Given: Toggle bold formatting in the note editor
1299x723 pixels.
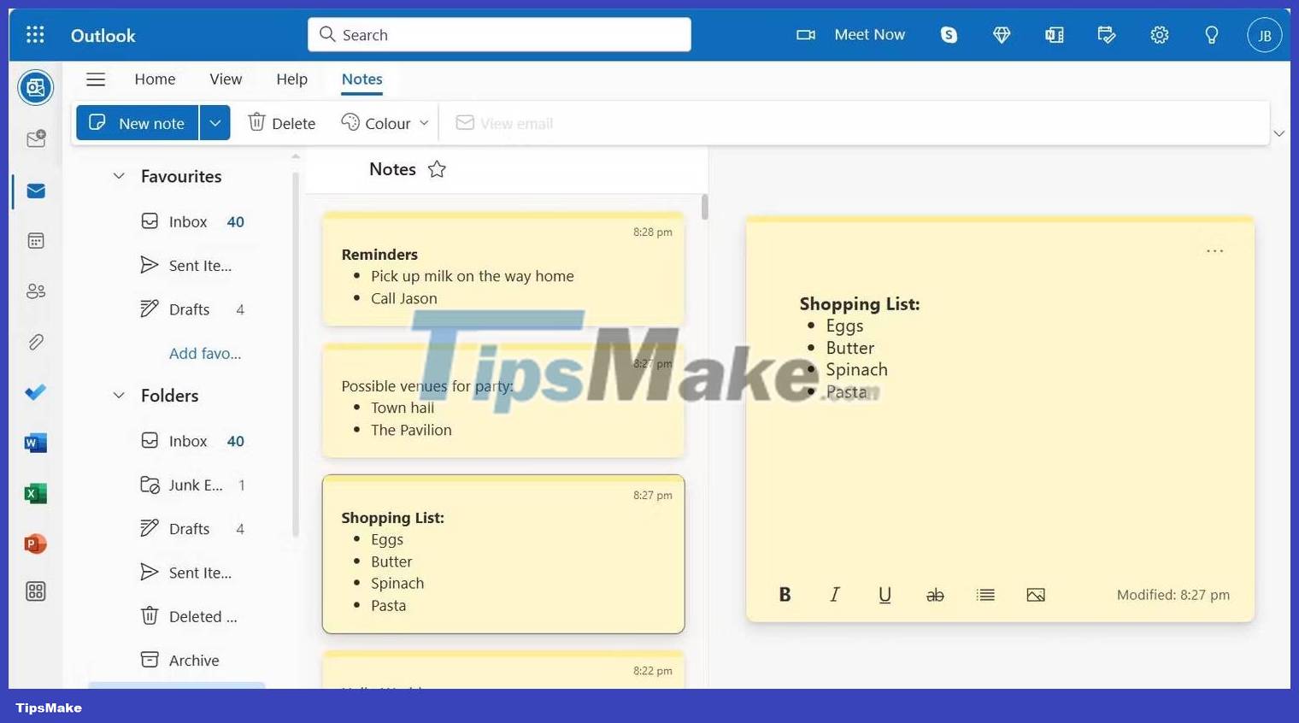Looking at the screenshot, I should click(x=785, y=594).
